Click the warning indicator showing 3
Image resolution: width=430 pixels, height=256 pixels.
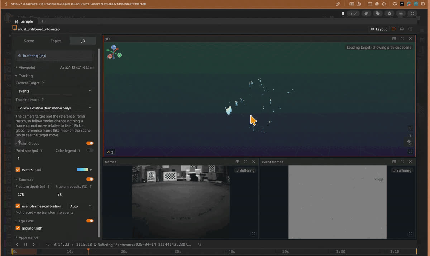coord(110,152)
